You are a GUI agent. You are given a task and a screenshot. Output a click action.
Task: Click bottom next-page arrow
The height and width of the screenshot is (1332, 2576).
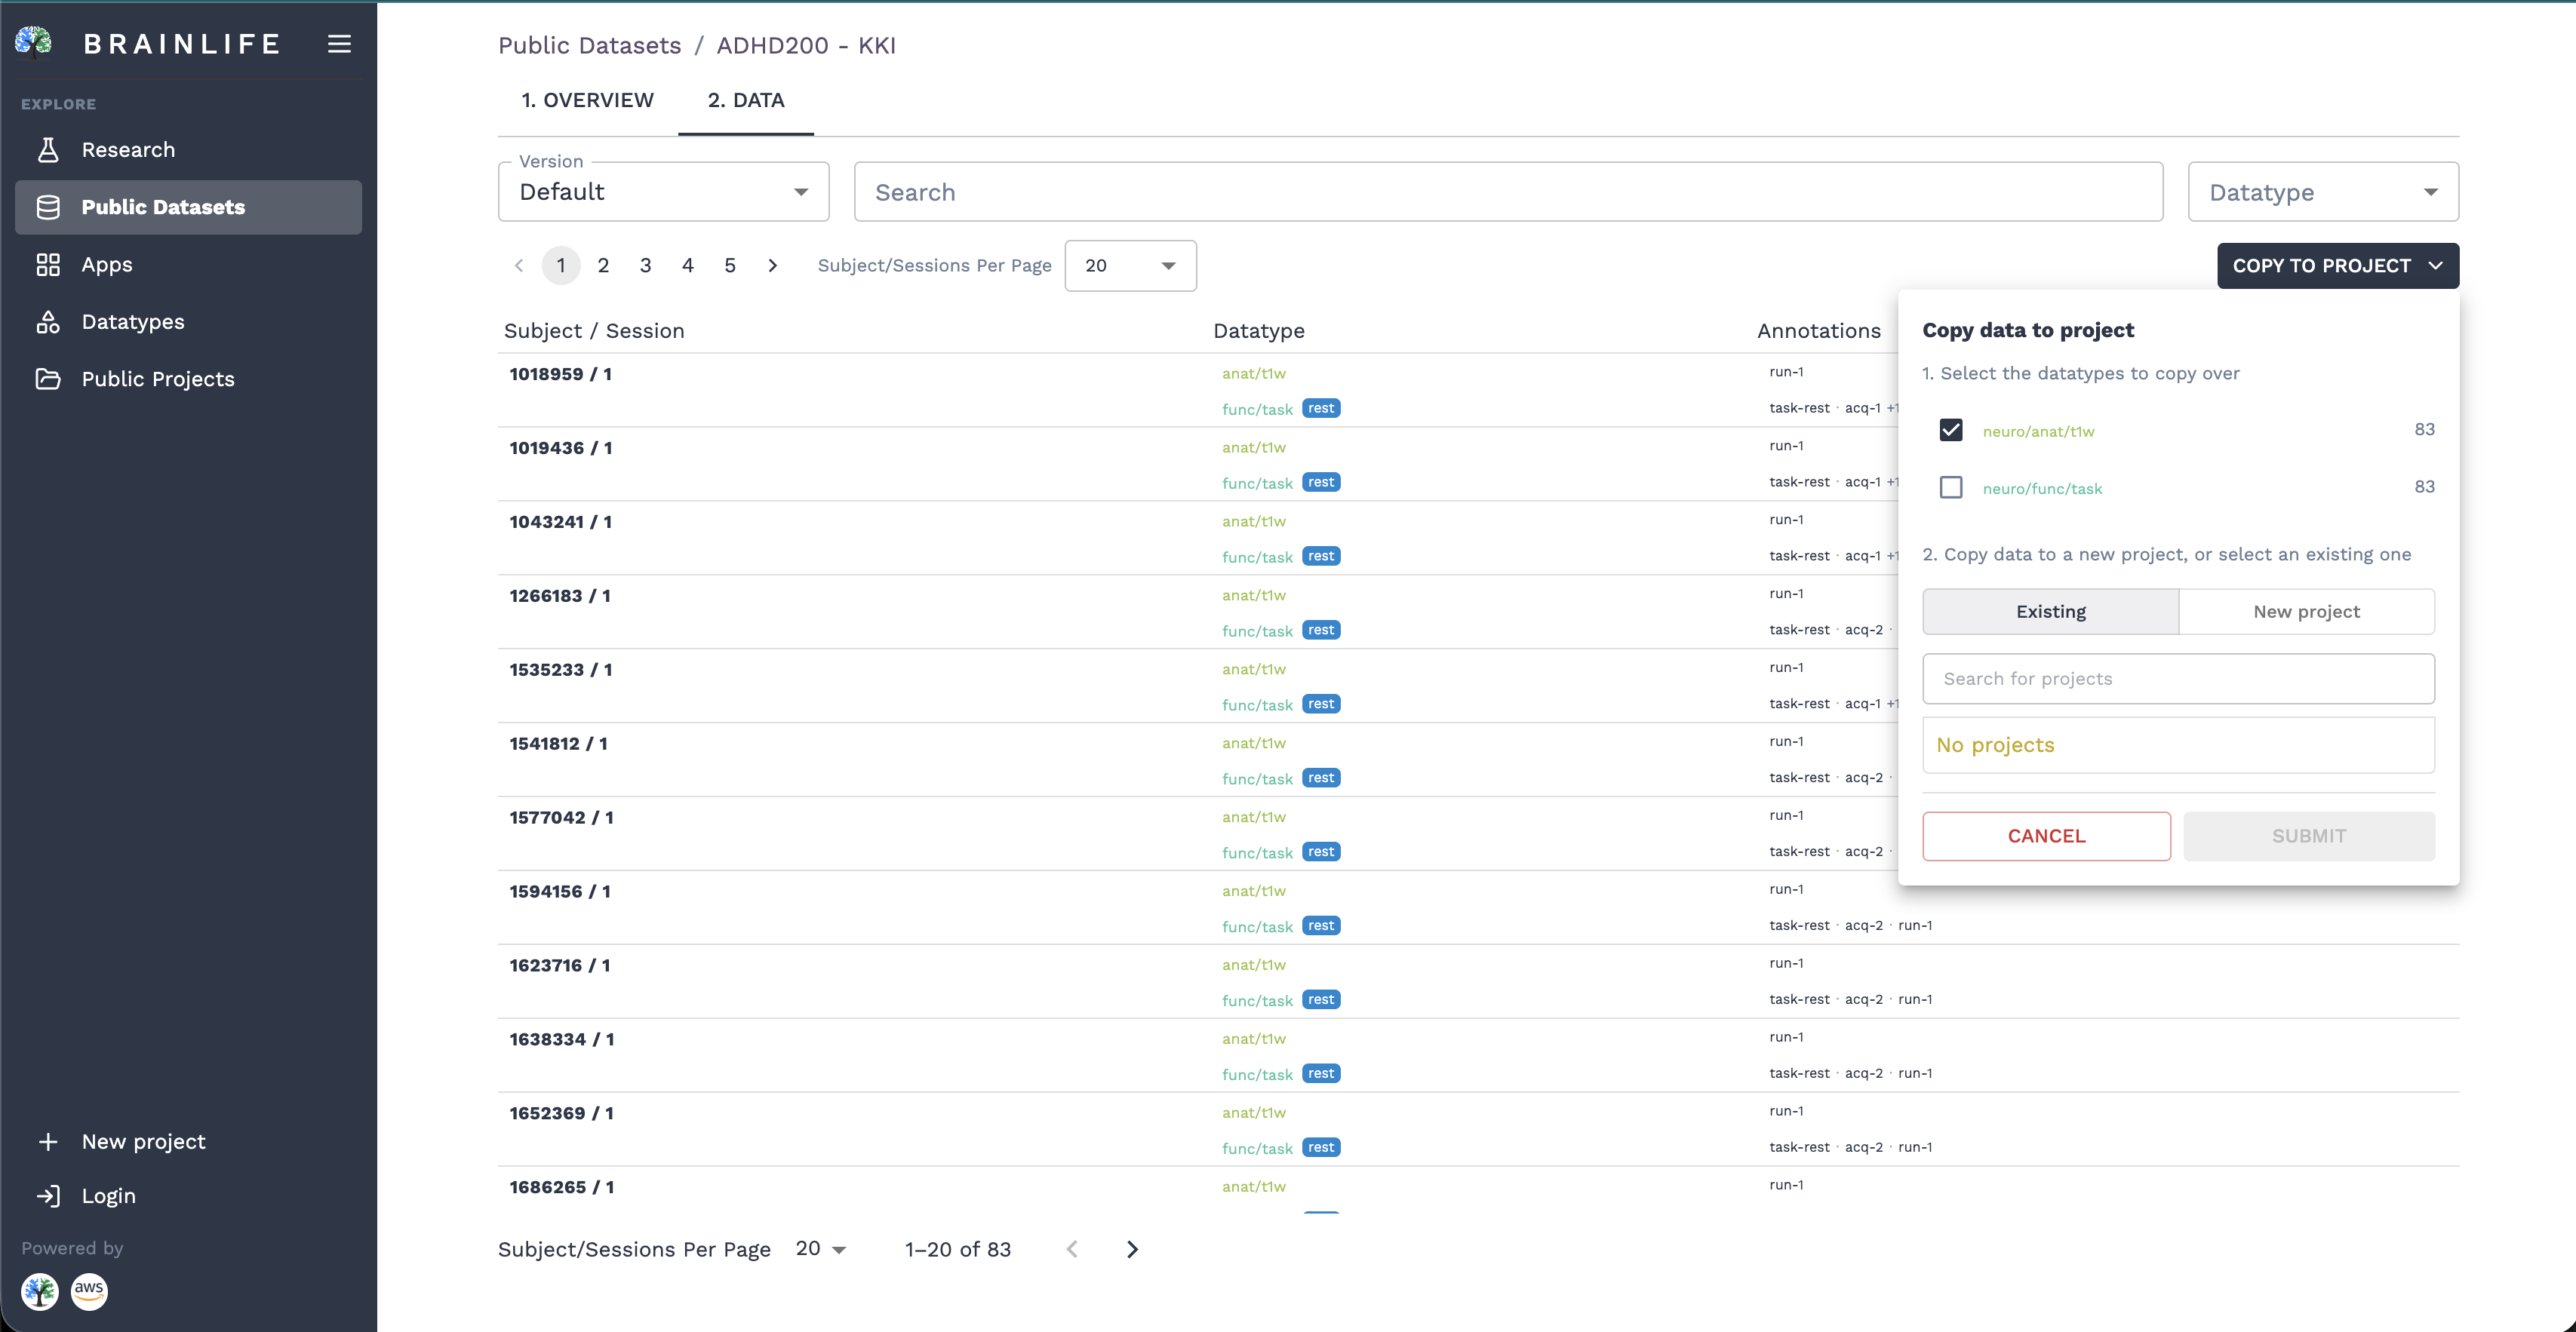point(1132,1249)
